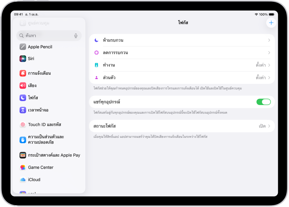Select กระเป๋าสตางค์และ Apple Pay menu item
This screenshot has height=207, width=289.
coord(54,155)
